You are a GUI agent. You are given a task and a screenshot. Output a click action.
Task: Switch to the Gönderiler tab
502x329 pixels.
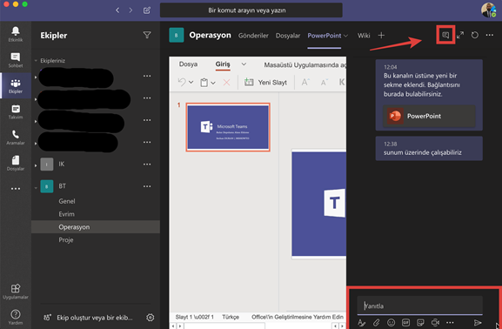coord(253,36)
